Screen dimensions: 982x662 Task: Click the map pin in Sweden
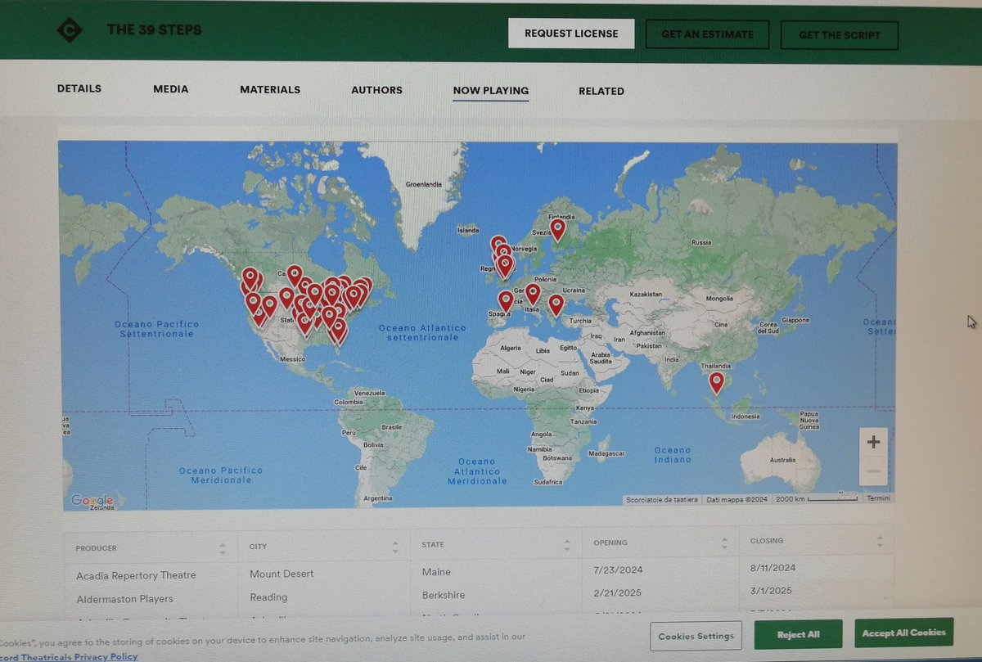click(x=557, y=229)
